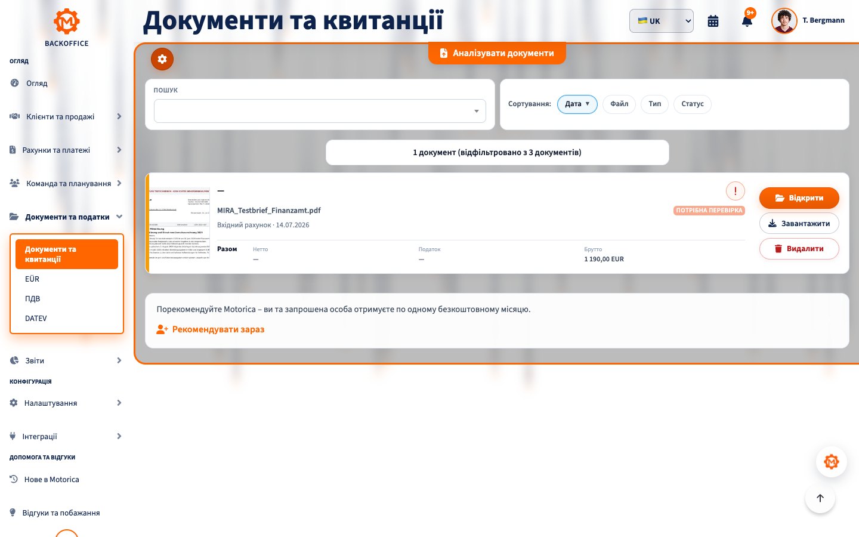Expand Рахунки та платежі chevron

tap(119, 150)
